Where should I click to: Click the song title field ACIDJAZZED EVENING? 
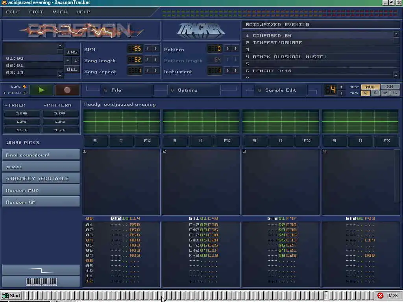pos(321,25)
